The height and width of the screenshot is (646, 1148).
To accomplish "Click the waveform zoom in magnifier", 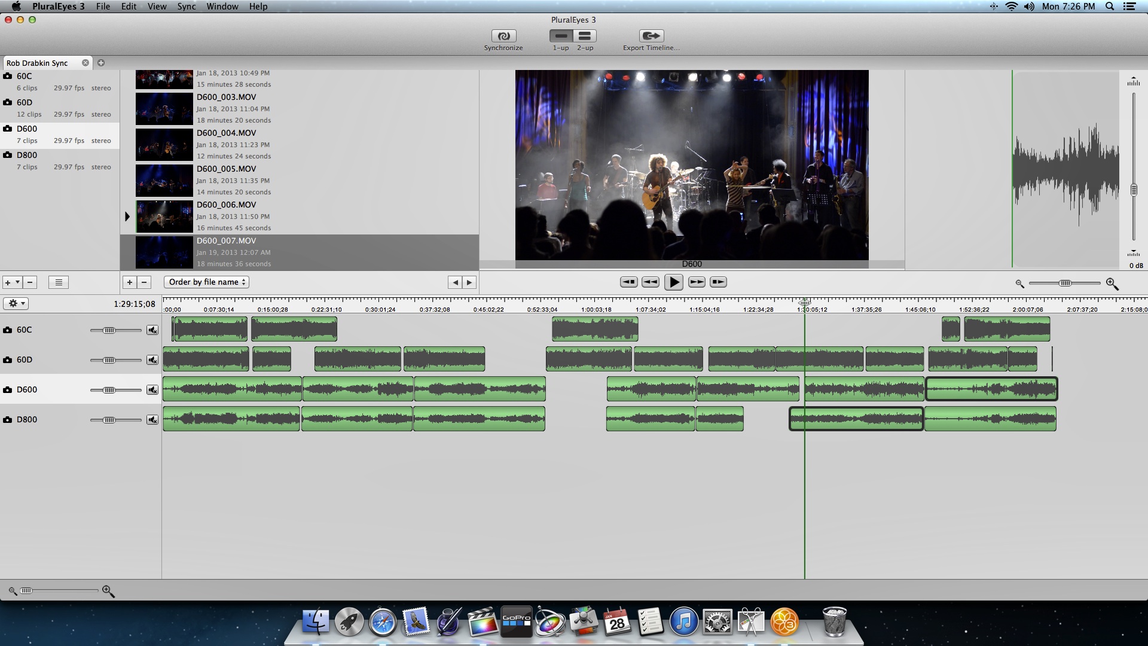I will point(1112,284).
